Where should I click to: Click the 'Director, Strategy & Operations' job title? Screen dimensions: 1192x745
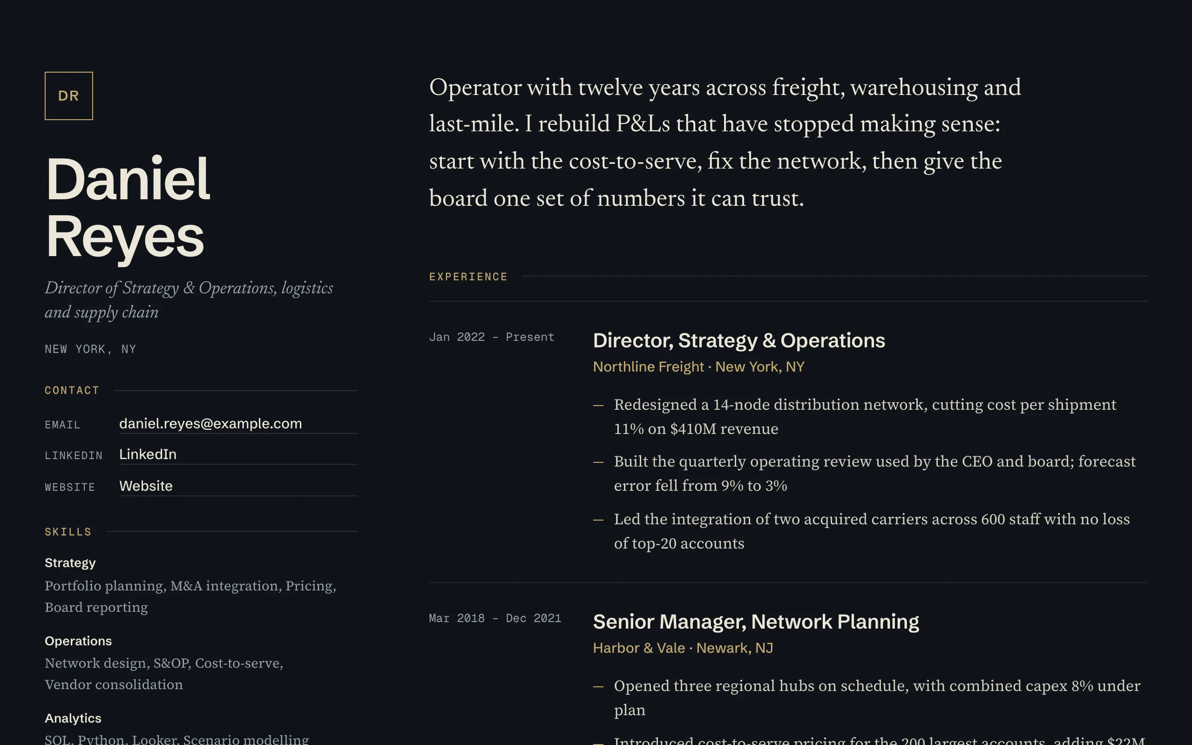pyautogui.click(x=739, y=340)
